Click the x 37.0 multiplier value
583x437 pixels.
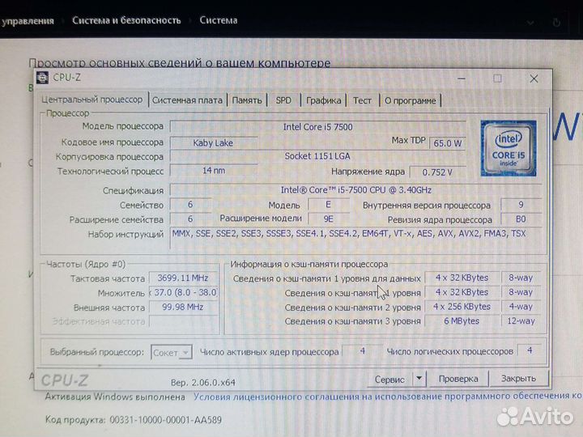(184, 292)
